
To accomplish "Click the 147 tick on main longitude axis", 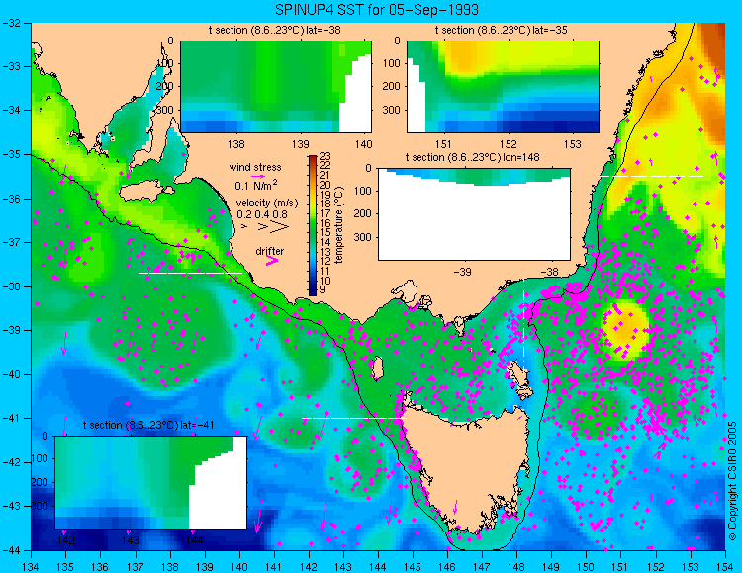I will pos(482,566).
